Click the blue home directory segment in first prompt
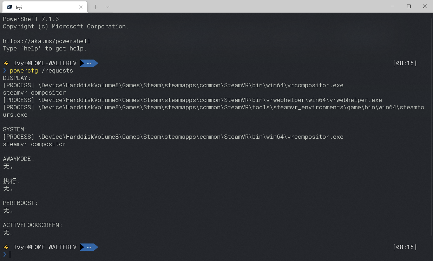 tap(89, 63)
